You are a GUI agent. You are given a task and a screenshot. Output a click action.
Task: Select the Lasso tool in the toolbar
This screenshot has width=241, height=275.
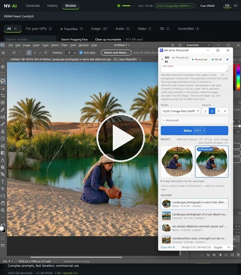3,81
